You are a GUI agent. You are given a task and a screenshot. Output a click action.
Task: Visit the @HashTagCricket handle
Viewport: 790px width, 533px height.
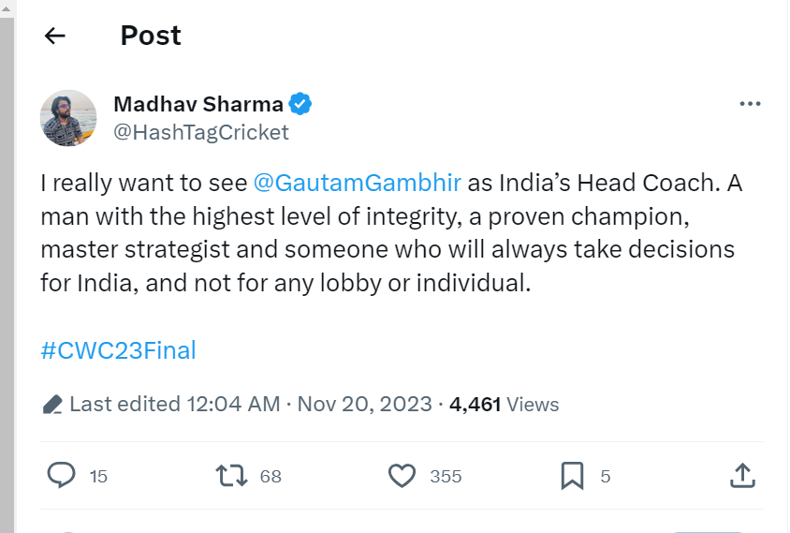pos(200,132)
